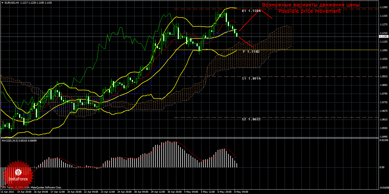
Task: Click the 1.1395 price scale value
Action: coord(384,7)
